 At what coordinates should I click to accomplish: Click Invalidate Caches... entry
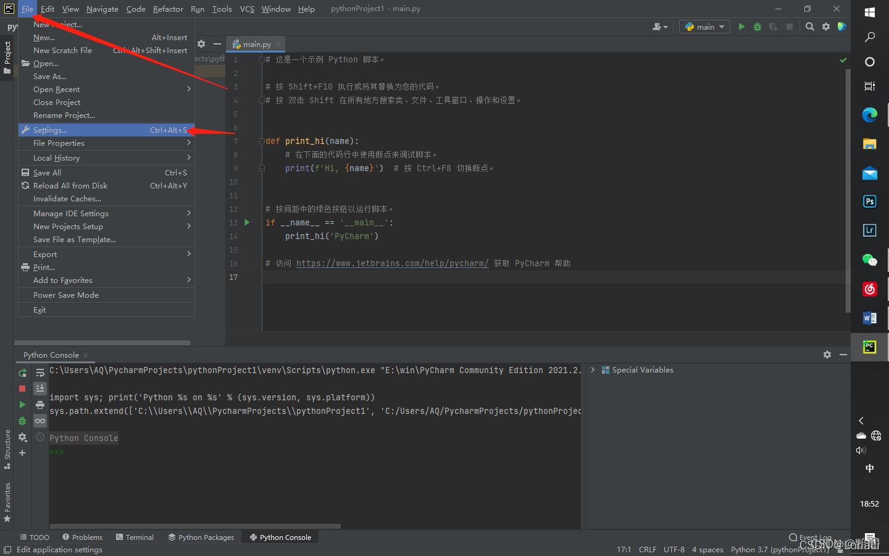point(106,198)
